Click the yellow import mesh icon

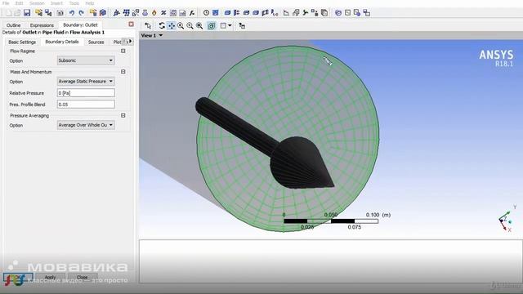(x=38, y=13)
